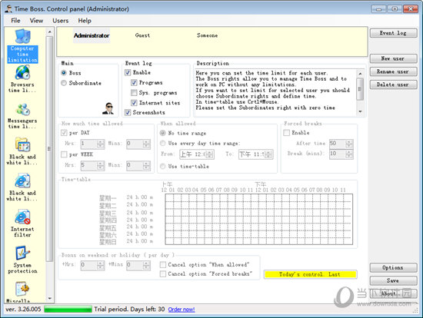Click the time-table schedule grid
This screenshot has height=318, width=423.
click(x=258, y=220)
